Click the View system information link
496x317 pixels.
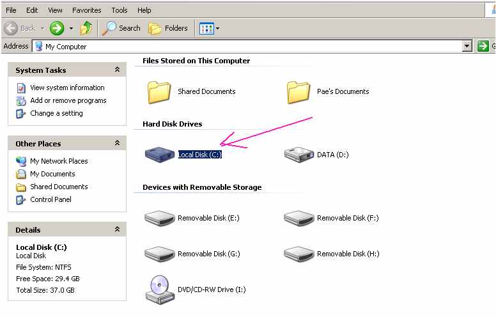pyautogui.click(x=67, y=88)
